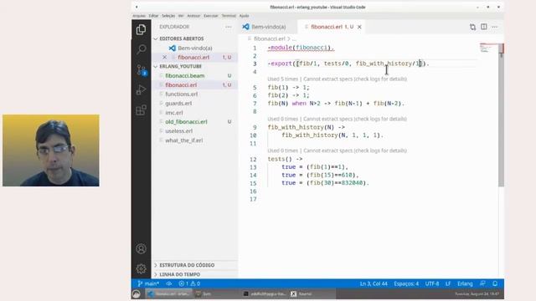This screenshot has height=301, width=536.
Task: Open the Seleção menu
Action: tap(168, 16)
